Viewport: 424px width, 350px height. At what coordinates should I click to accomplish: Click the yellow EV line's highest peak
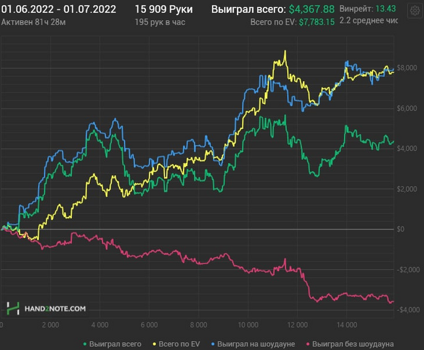pyautogui.click(x=285, y=52)
